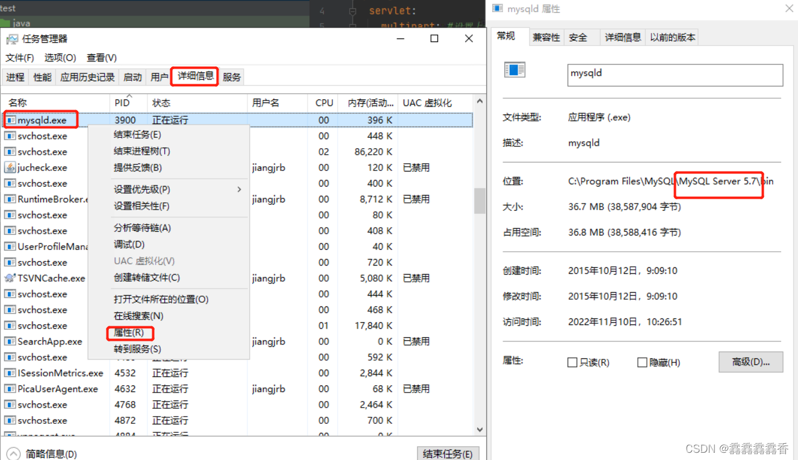This screenshot has width=798, height=460.
Task: Click jucheck.exe Java icon
Action: 10,167
